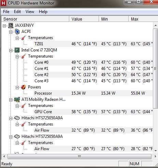The image size is (158, 168).
Task: Click the 50 °C (122 °F) Core #2 value
Action: click(84, 75)
